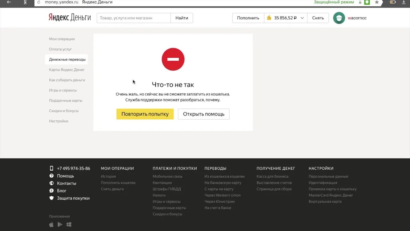
Task: Click the Повторить попытку button
Action: click(x=145, y=114)
